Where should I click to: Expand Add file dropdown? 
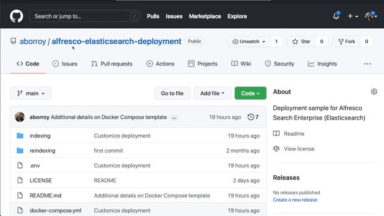212,94
